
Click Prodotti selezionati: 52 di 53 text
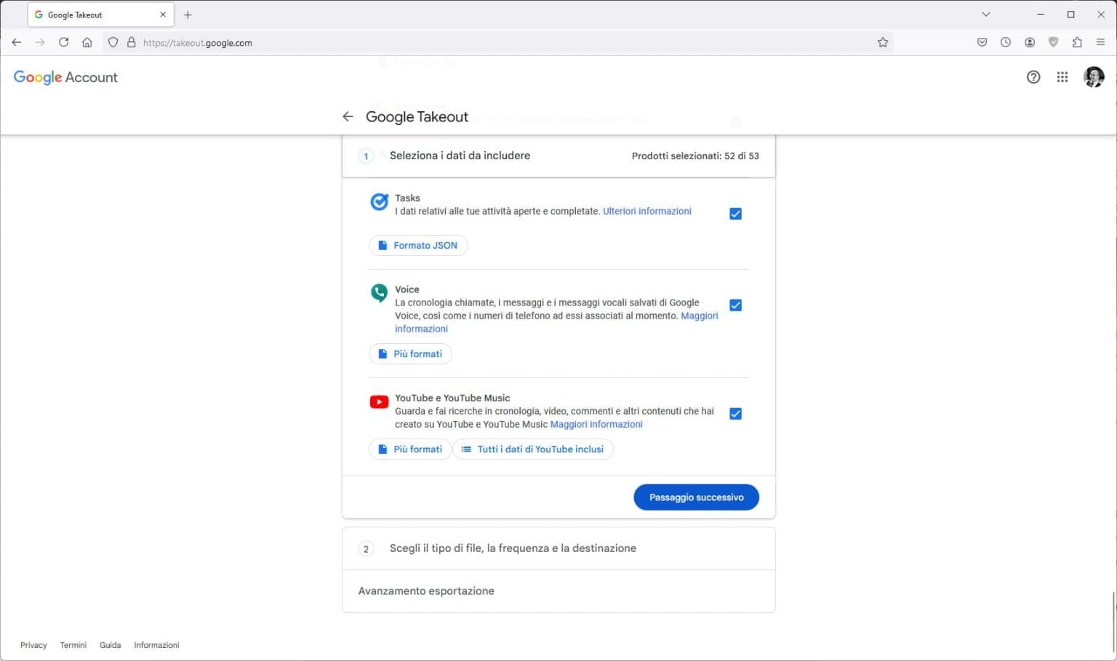[695, 156]
